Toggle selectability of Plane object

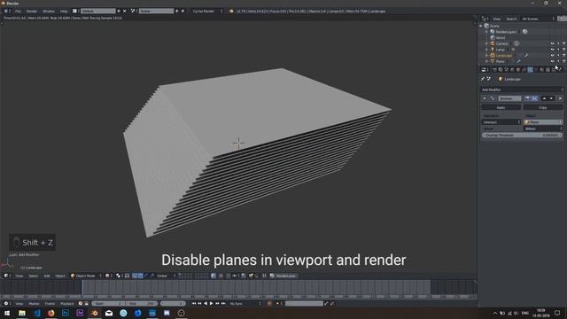coord(558,61)
